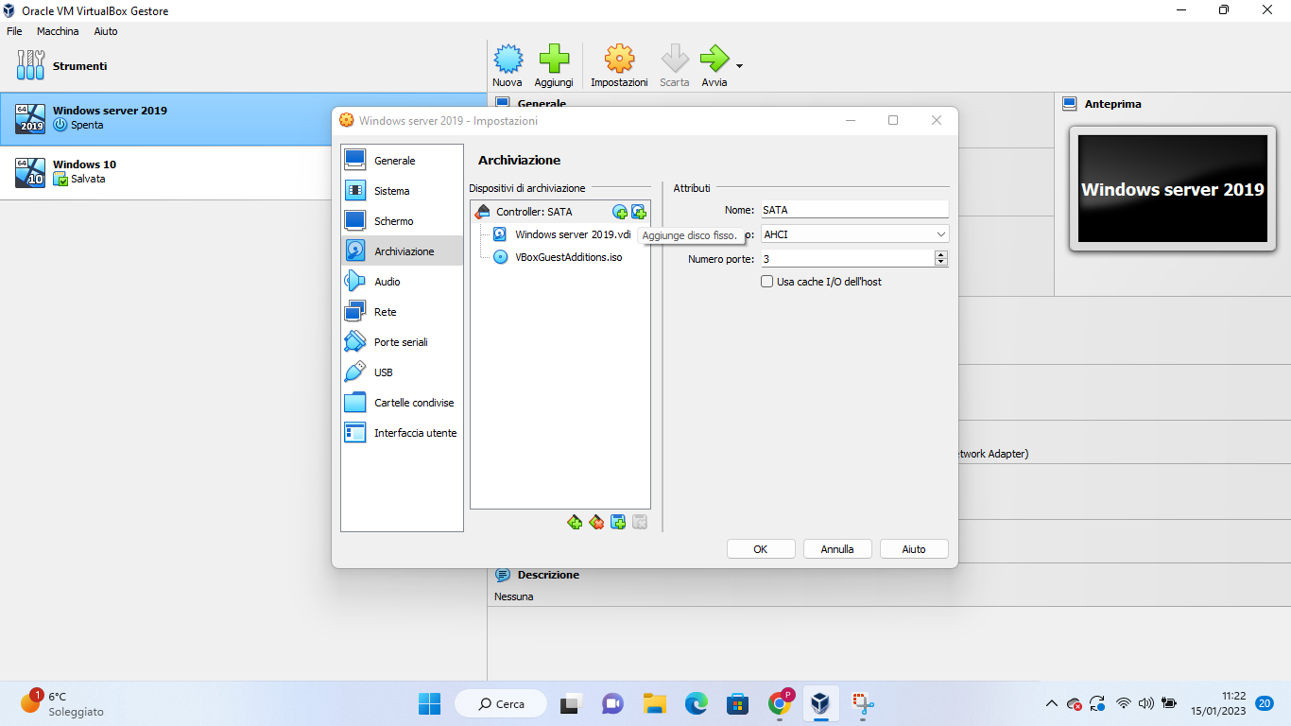Screen dimensions: 1291x726
Task: Select the Windows server 2019 virtual machine
Action: click(x=243, y=119)
